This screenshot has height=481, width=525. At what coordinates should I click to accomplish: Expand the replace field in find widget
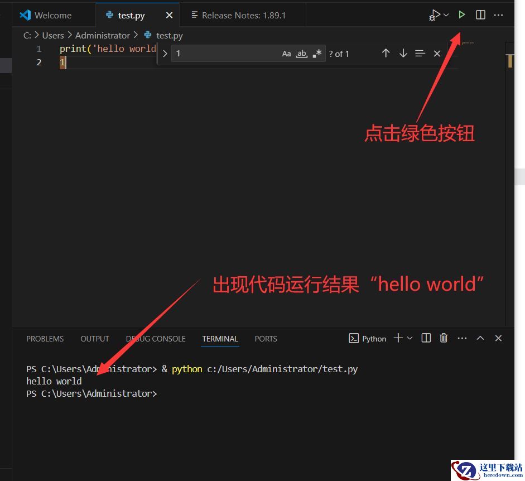click(x=165, y=54)
